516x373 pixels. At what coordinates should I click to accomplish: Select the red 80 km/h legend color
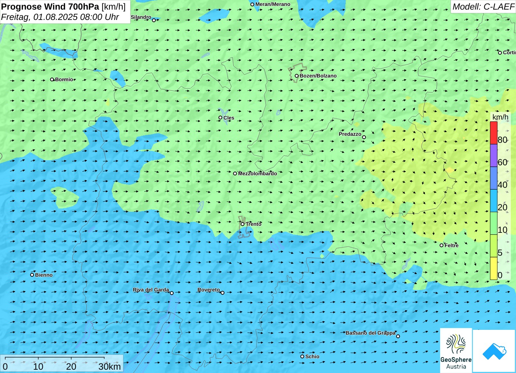click(494, 133)
